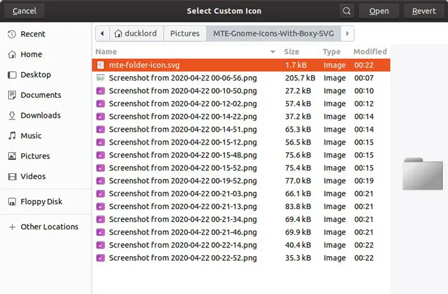This screenshot has height=294, width=448.
Task: Click the path bar right scroll arrow
Action: (x=348, y=33)
